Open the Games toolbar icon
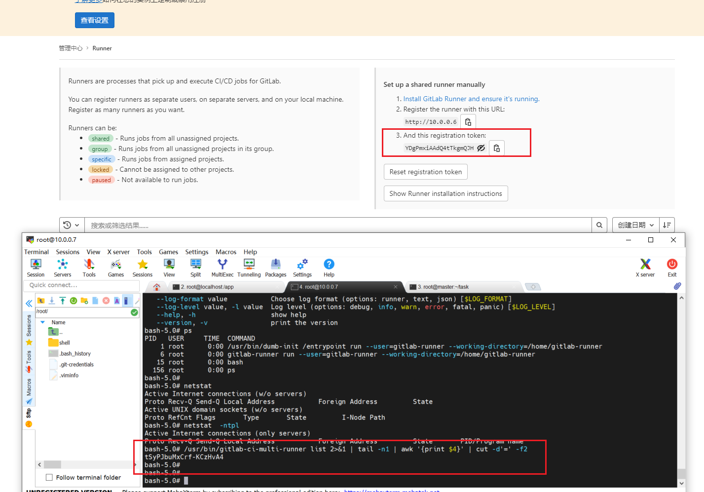 (x=116, y=268)
